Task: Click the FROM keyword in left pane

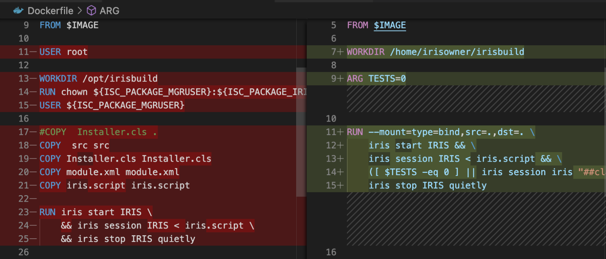Action: tap(50, 25)
